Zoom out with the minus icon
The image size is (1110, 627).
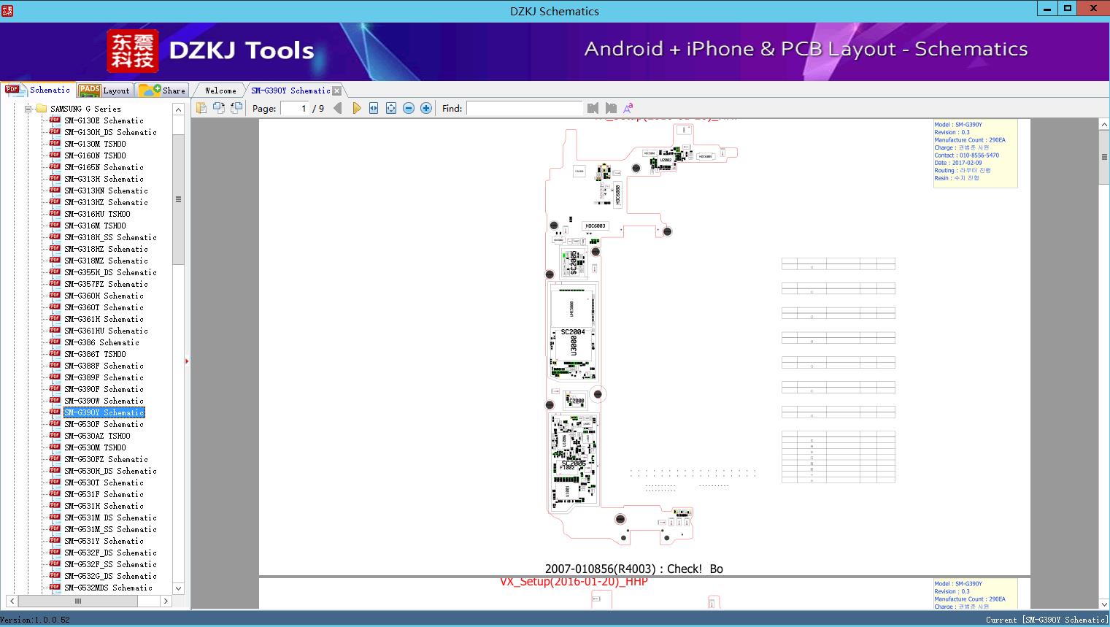(409, 108)
